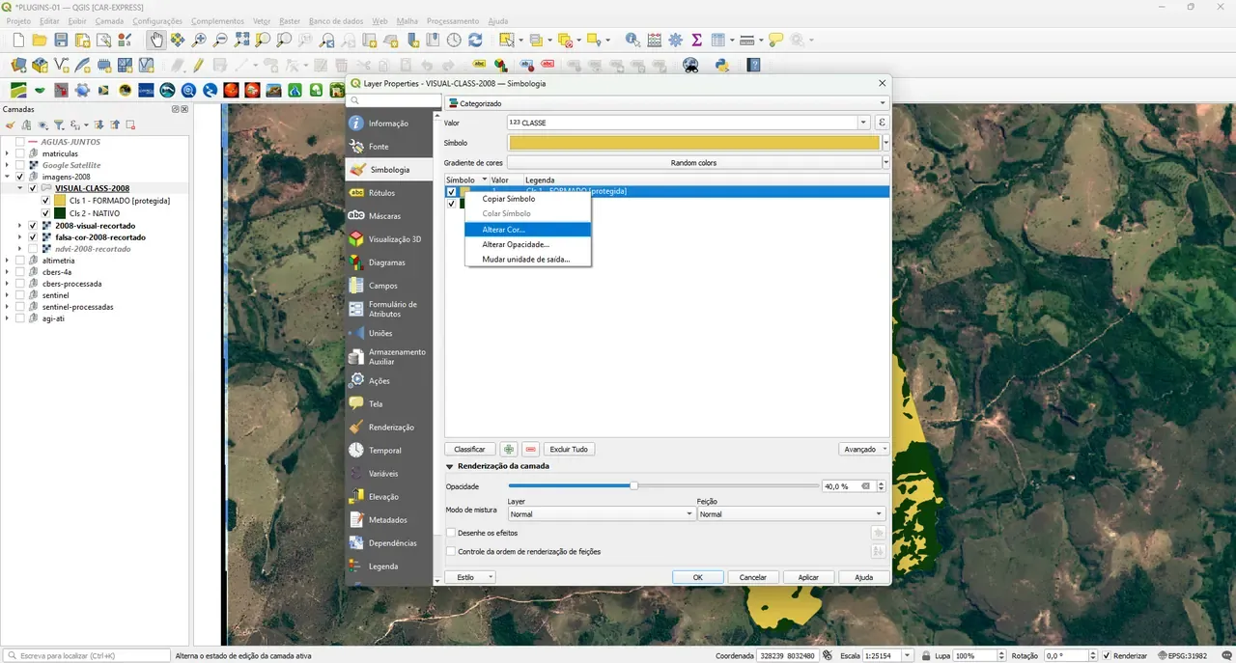Select the Pan Map hand tool
The height and width of the screenshot is (663, 1236).
pyautogui.click(x=156, y=41)
